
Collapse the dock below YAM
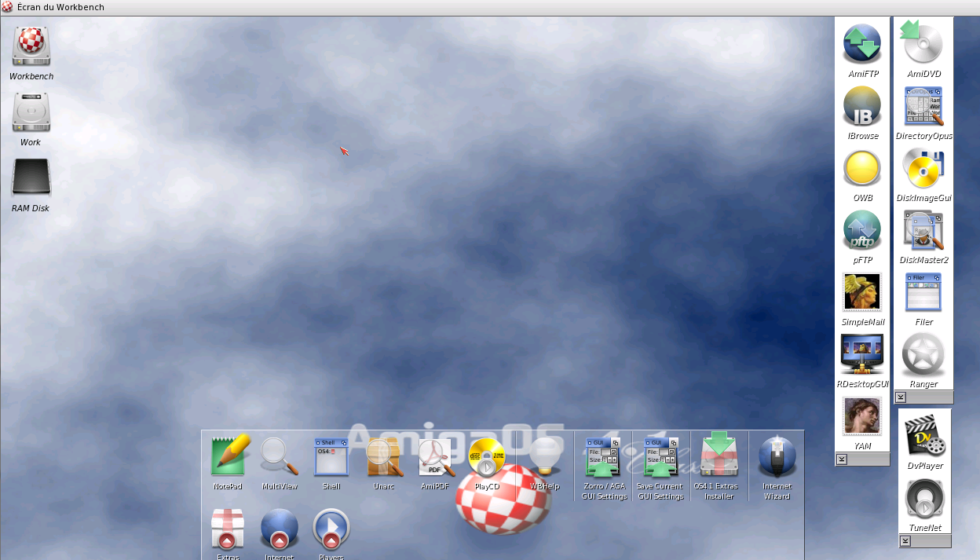pos(842,459)
